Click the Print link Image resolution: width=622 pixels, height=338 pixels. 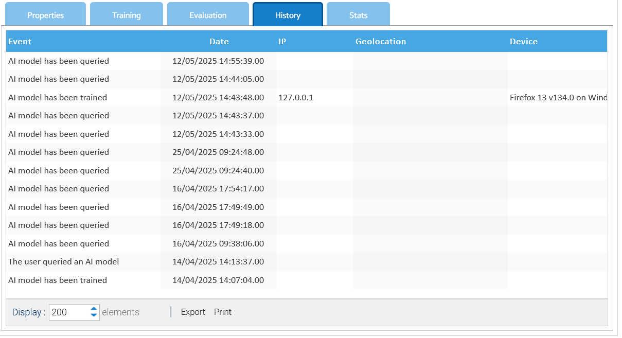point(223,312)
